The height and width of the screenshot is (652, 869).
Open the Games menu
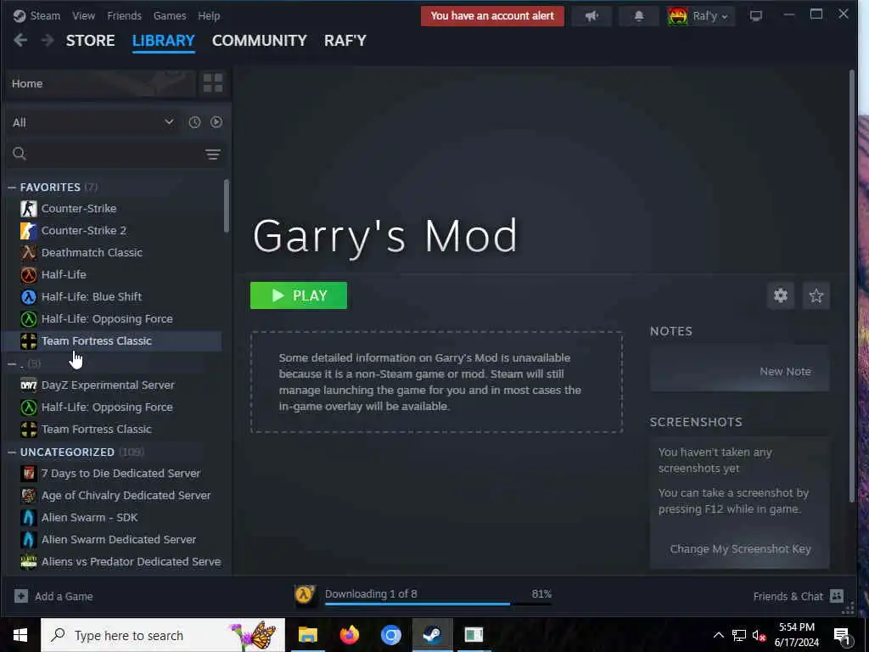tap(170, 15)
